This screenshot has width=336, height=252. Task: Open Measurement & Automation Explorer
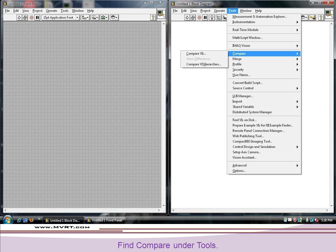[264, 17]
